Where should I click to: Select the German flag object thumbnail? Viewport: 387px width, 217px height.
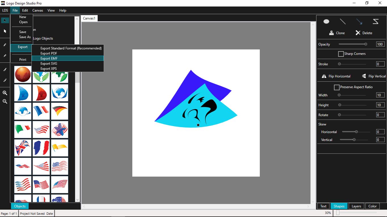[x=59, y=111]
